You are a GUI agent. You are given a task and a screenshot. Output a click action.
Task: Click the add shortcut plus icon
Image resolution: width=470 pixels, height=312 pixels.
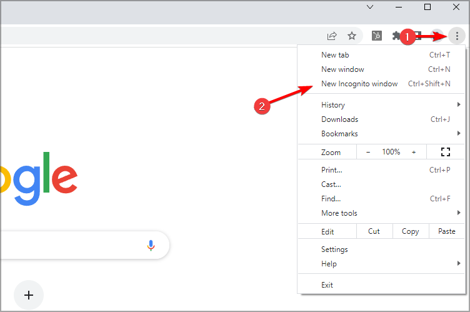29,294
